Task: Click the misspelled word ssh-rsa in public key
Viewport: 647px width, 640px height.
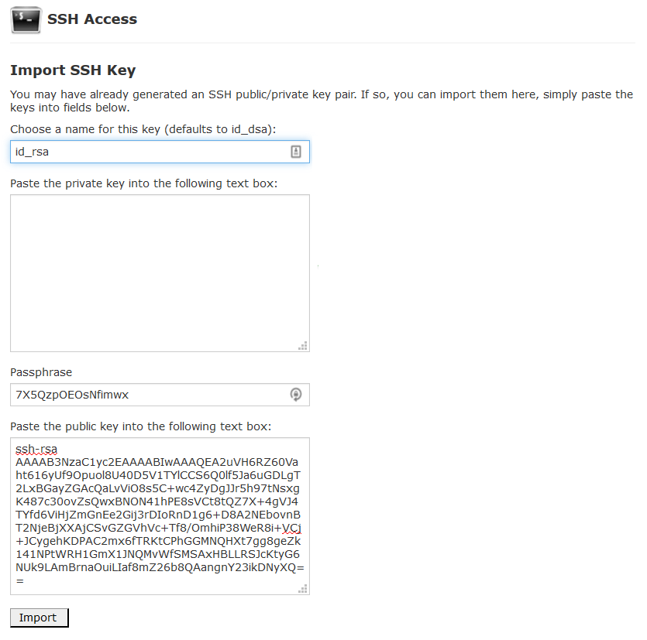Action: tap(36, 449)
